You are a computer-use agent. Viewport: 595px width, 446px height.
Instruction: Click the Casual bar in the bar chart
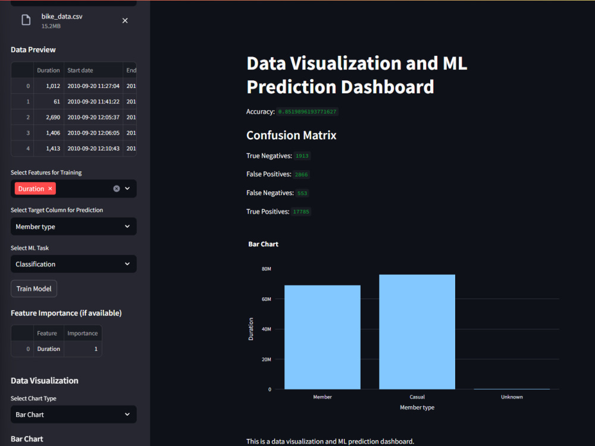417,332
